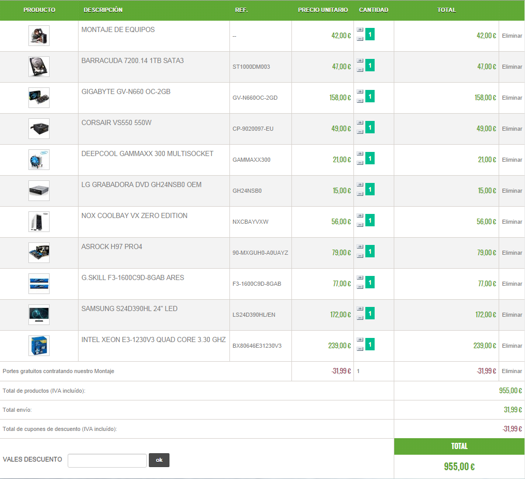Decrease quantity of SAMSUNG S24D390HL monitor
525x479 pixels.
(x=360, y=318)
